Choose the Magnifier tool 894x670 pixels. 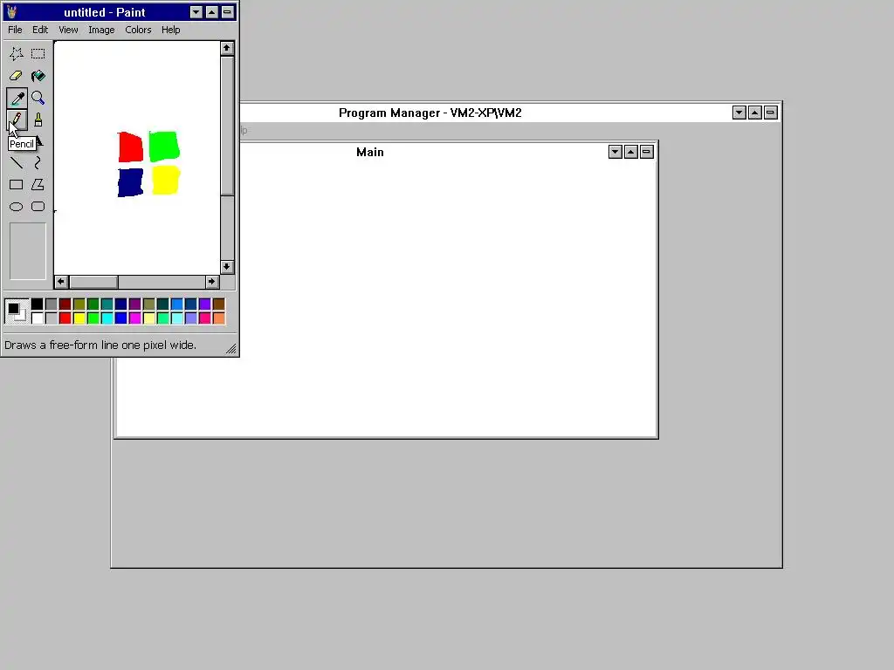point(38,98)
